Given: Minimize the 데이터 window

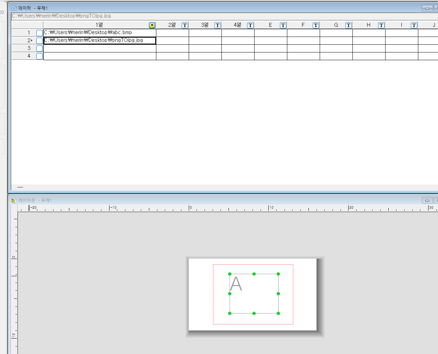Looking at the screenshot, I should (427, 8).
